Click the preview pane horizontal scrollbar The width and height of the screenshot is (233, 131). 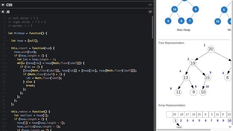point(183,130)
